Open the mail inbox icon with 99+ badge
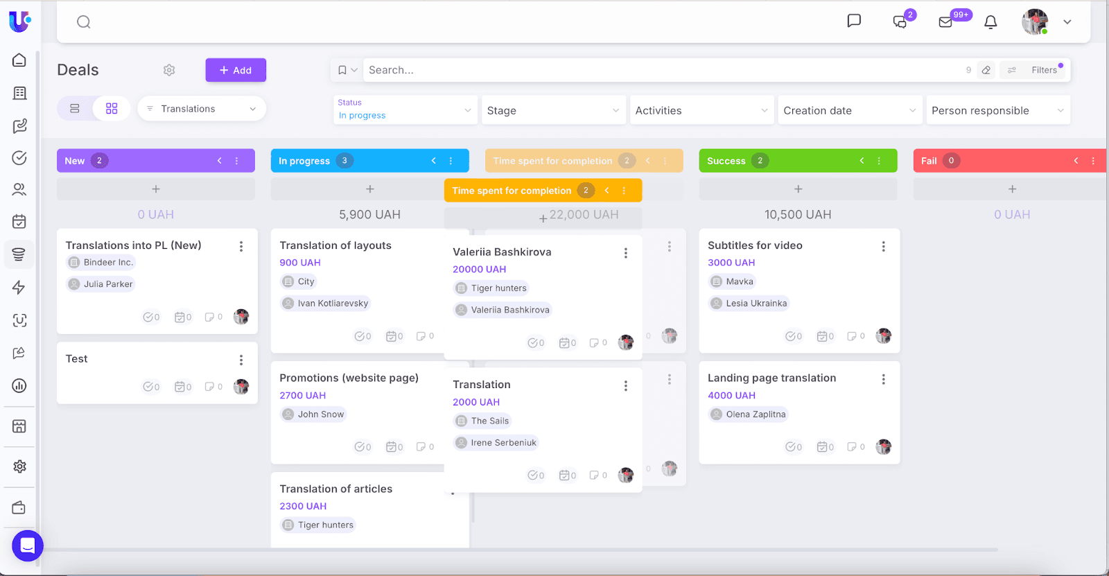This screenshot has width=1109, height=576. (945, 22)
